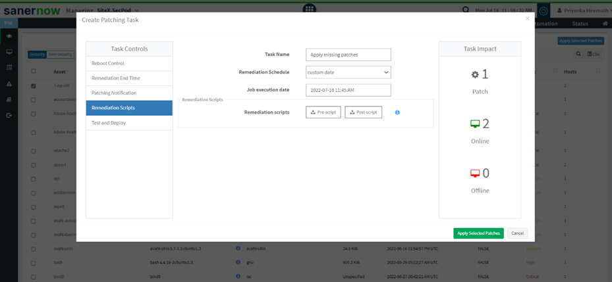The width and height of the screenshot is (612, 282).
Task: Click the home icon in navigation bar
Action: [x=605, y=24]
